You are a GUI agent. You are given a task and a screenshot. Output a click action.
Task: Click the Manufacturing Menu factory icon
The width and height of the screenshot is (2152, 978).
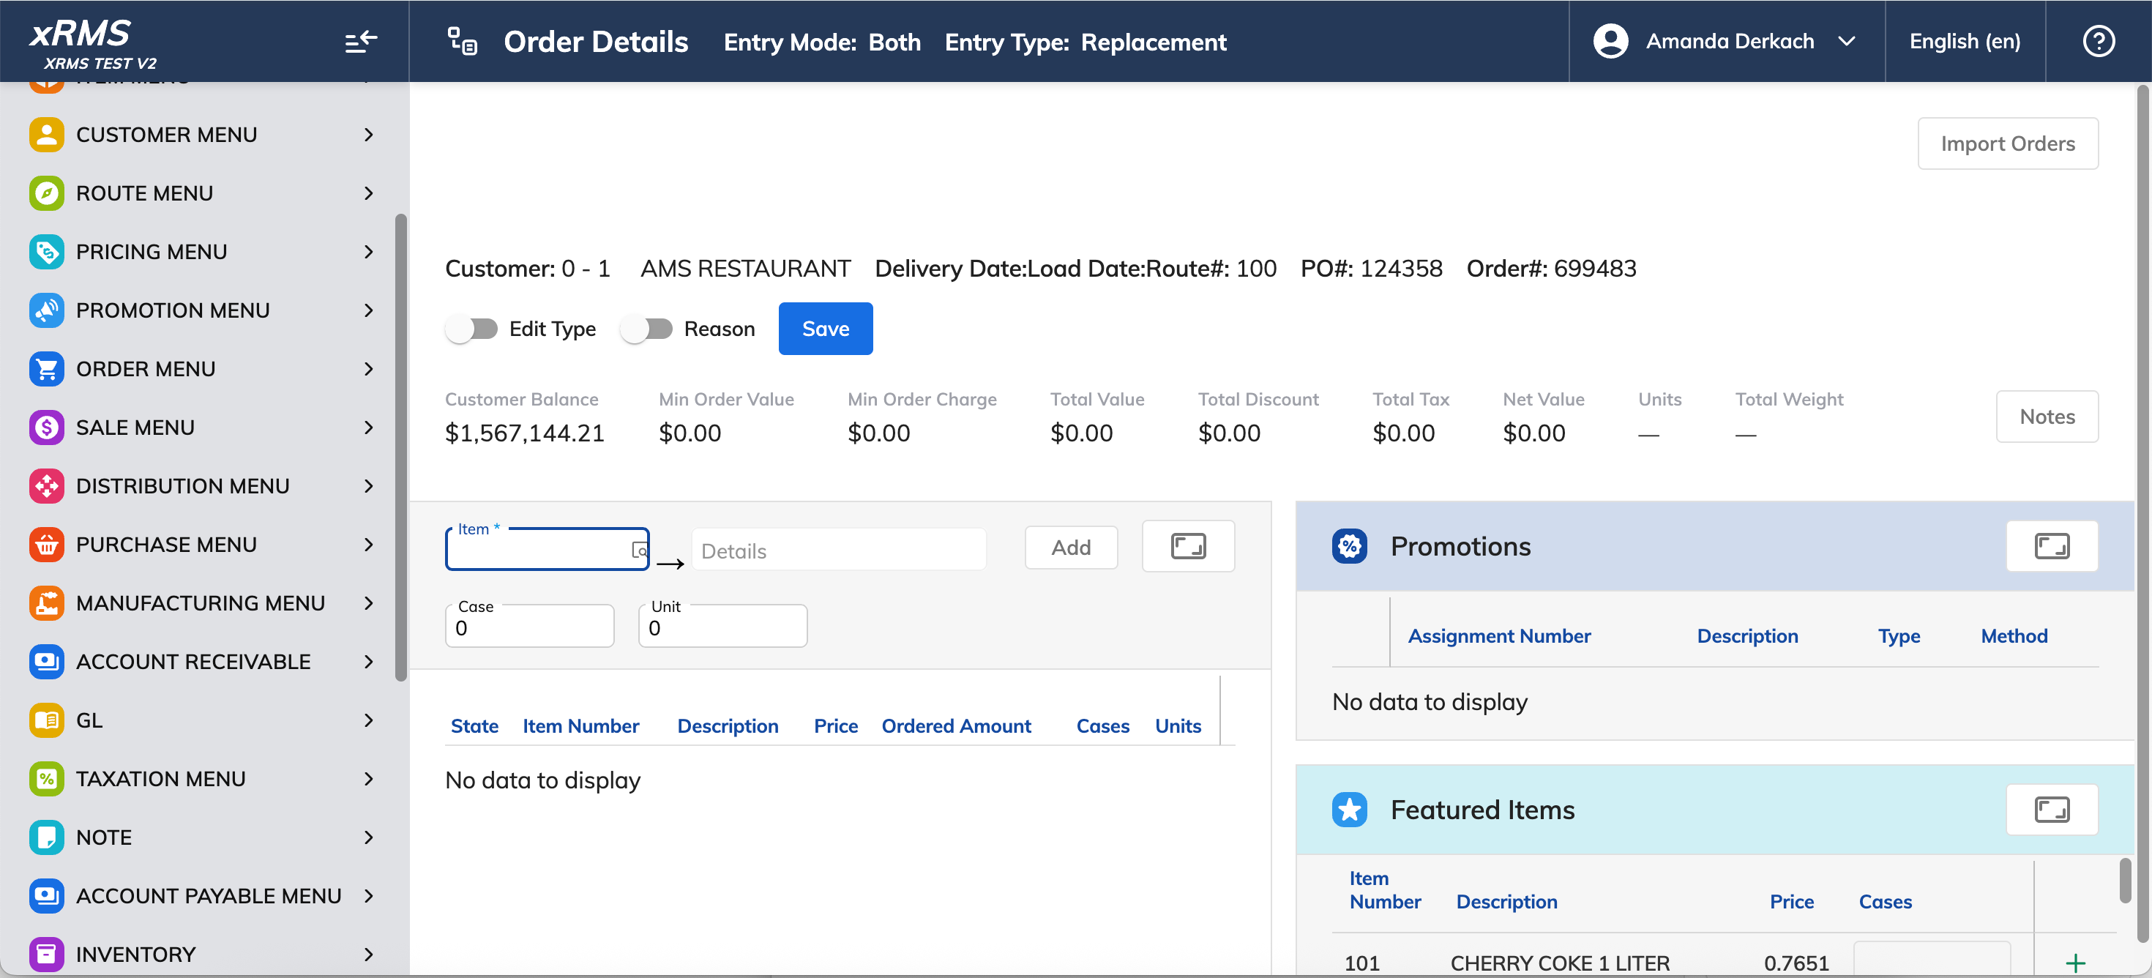pos(47,602)
